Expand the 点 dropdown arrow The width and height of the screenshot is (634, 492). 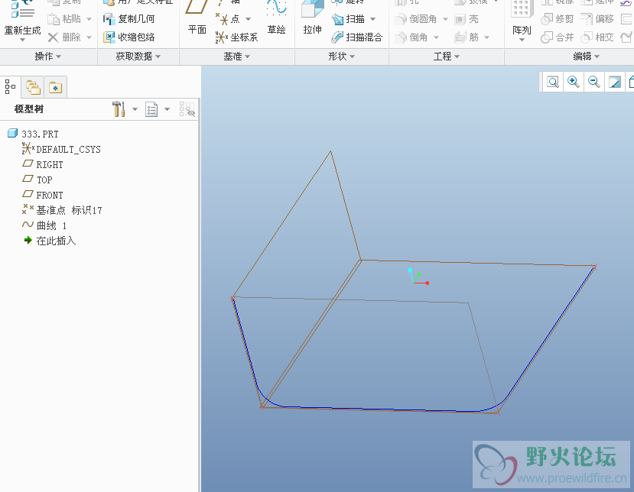tap(248, 19)
